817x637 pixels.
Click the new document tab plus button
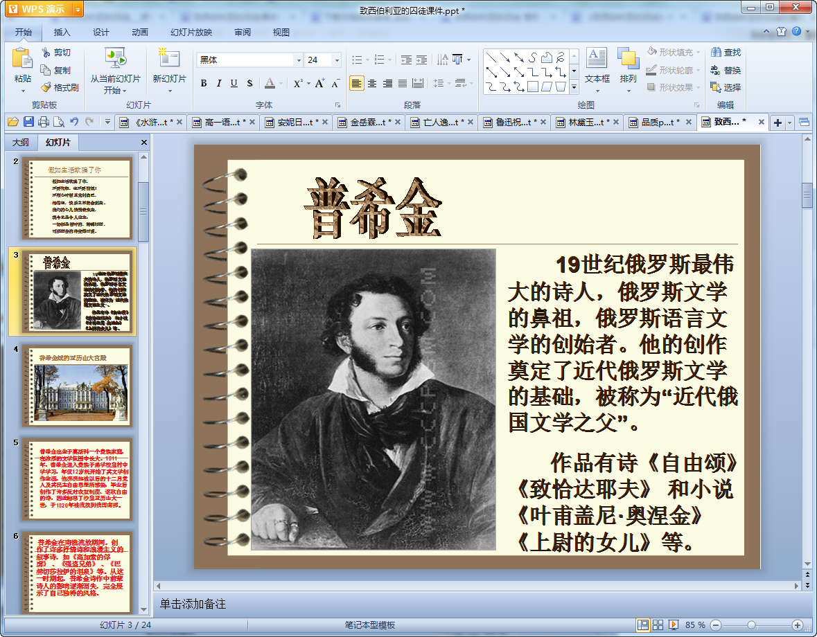(x=778, y=123)
